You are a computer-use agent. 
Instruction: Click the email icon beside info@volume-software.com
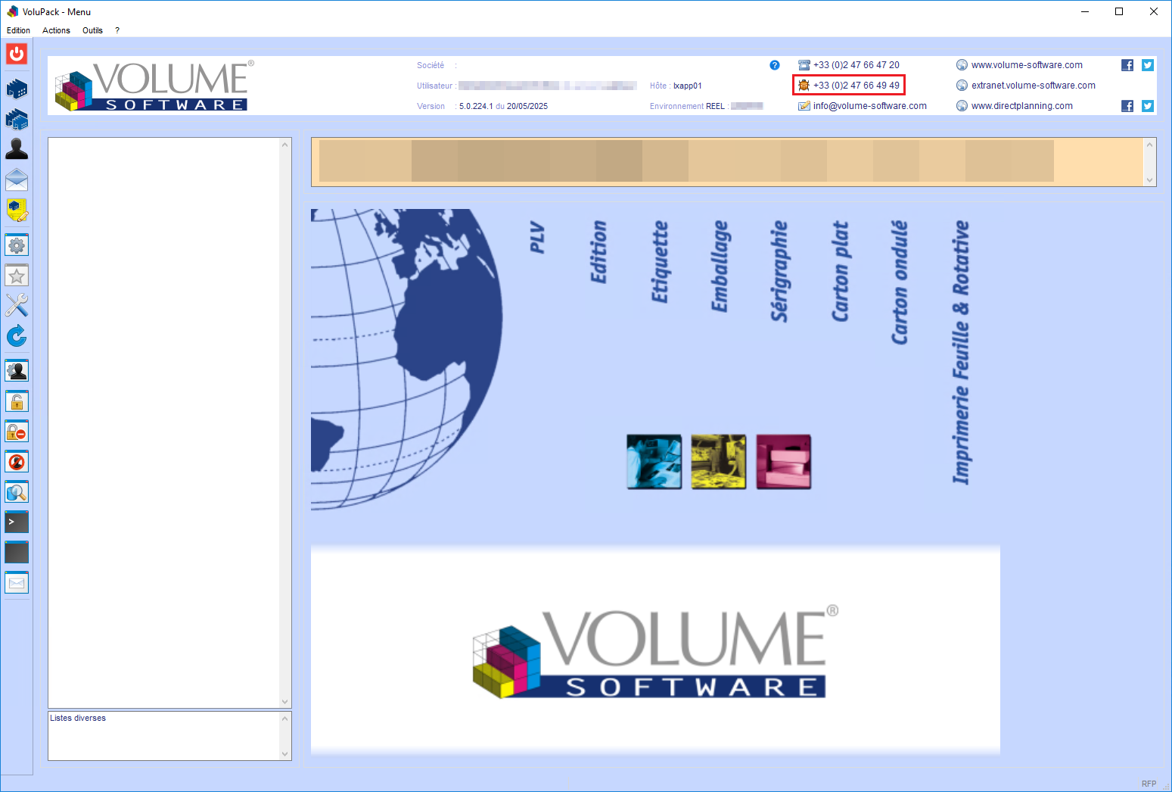pyautogui.click(x=804, y=106)
